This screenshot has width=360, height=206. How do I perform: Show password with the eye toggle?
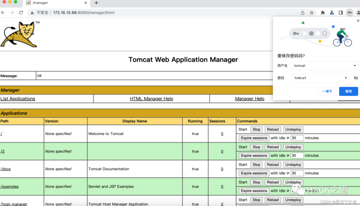click(356, 78)
